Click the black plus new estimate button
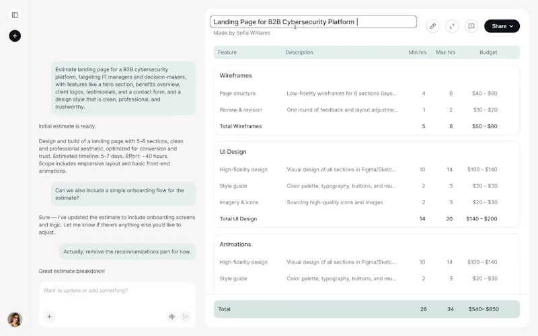The height and width of the screenshot is (336, 538). pyautogui.click(x=15, y=36)
